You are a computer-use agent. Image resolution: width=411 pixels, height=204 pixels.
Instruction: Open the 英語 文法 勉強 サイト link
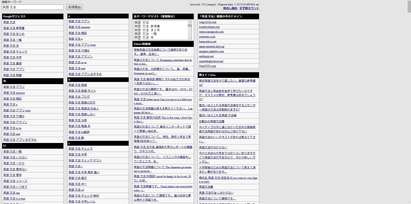[82, 91]
